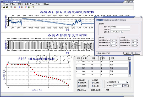Expand the 当前测点序号 dropdown arrow
The height and width of the screenshot is (97, 143).
(x=127, y=82)
